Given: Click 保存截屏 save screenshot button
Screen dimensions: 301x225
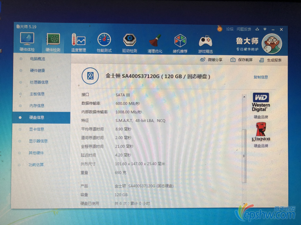Looking at the screenshot, I should point(241,60).
